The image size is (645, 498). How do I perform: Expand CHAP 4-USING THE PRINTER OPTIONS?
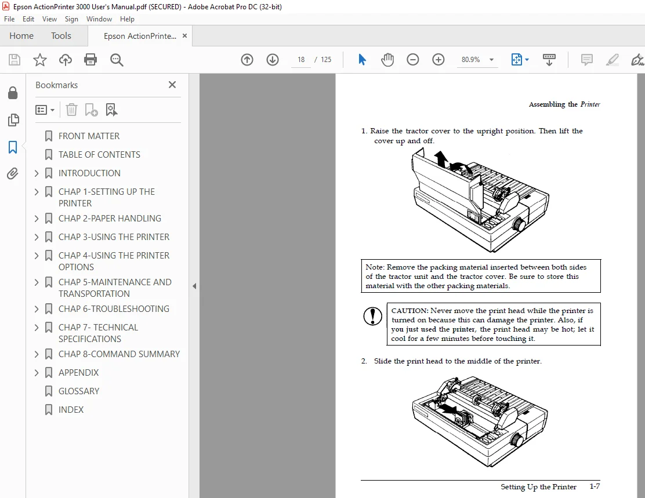click(36, 255)
